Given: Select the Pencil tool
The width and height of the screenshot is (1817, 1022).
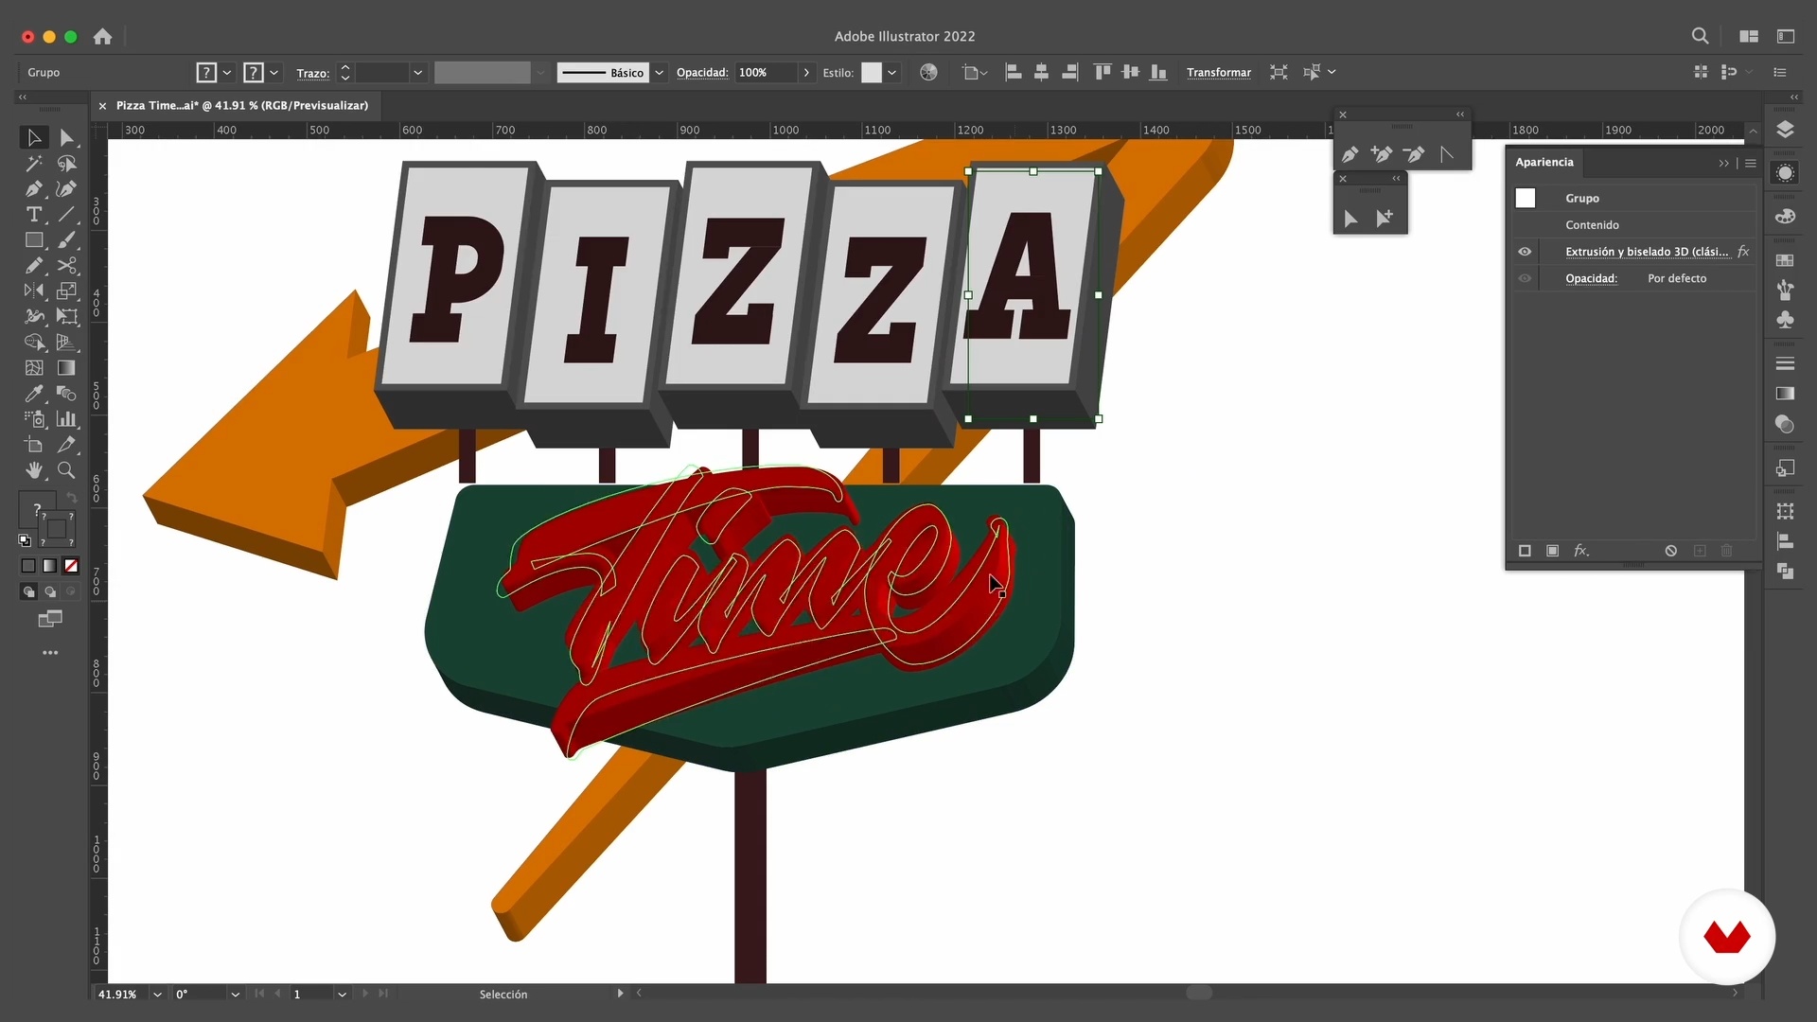Looking at the screenshot, I should 34,266.
